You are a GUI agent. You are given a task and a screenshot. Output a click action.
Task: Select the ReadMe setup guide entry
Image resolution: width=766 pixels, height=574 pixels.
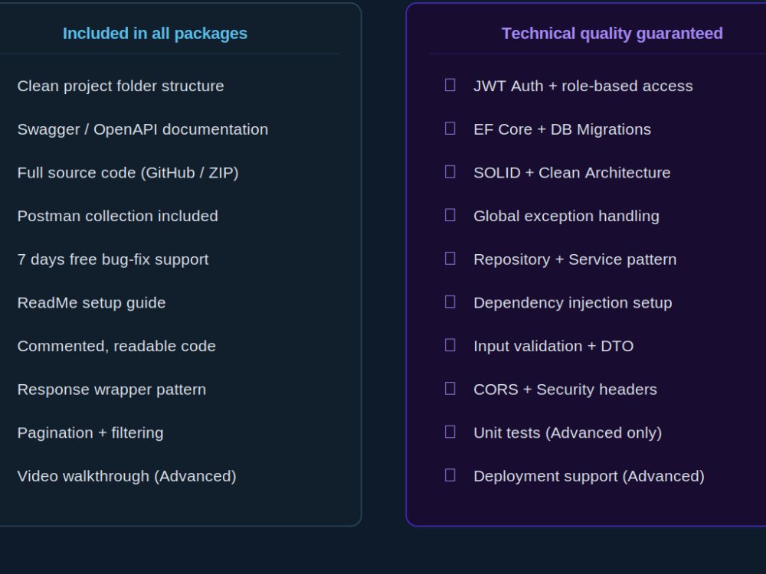tap(91, 303)
